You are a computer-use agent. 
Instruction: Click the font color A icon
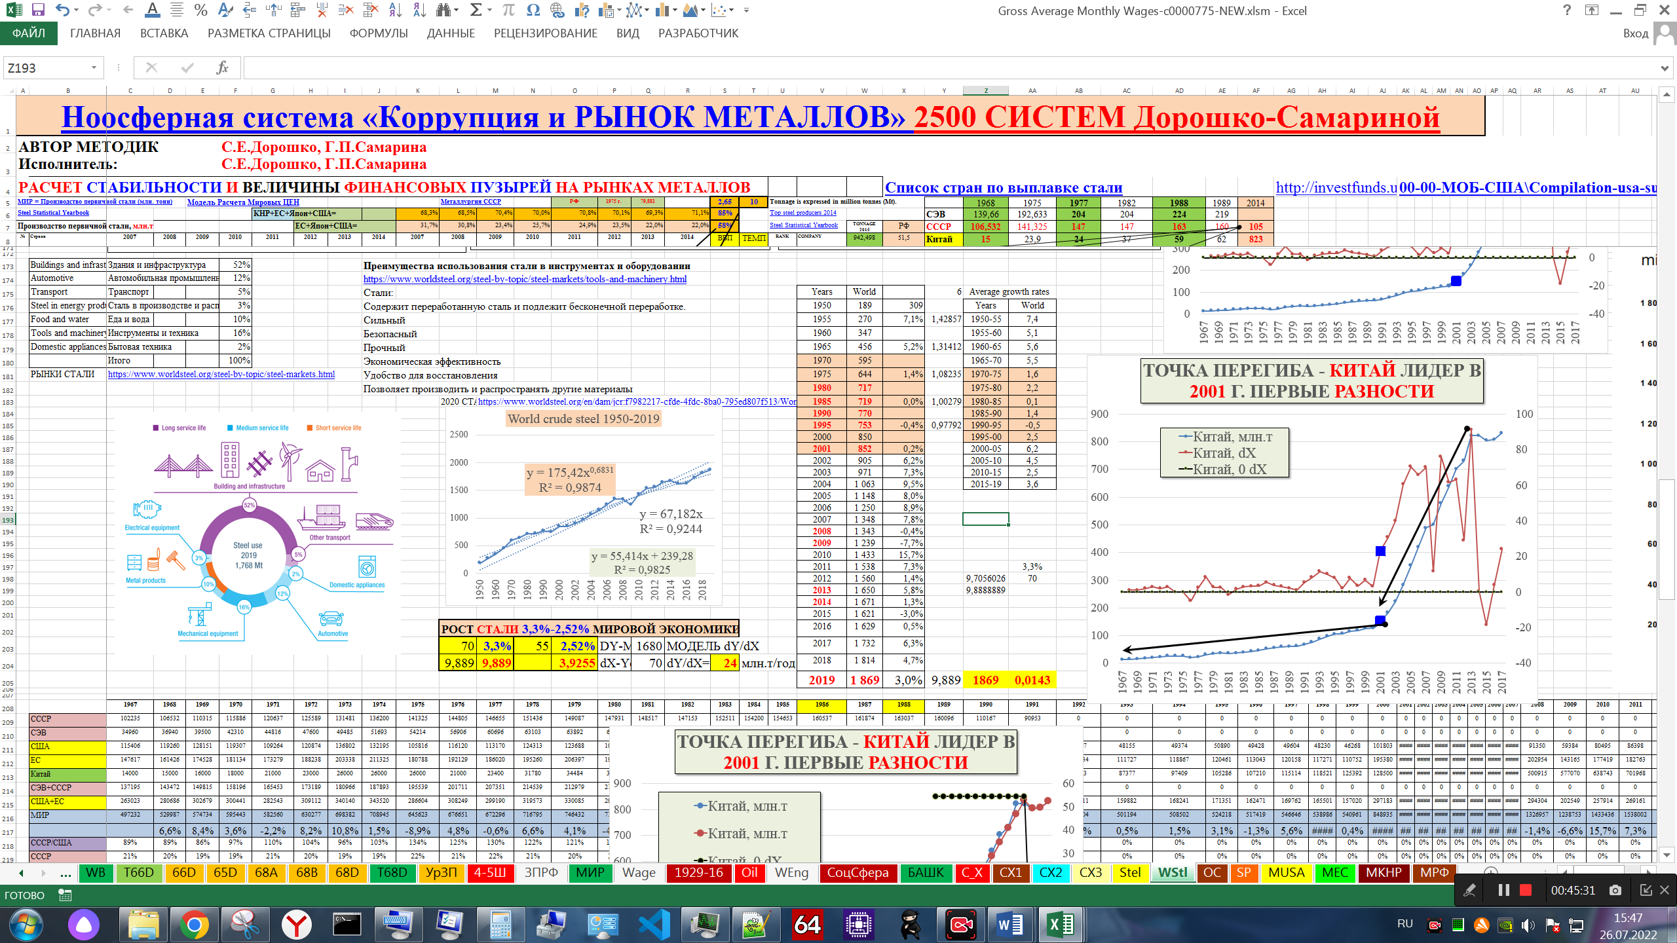[x=152, y=10]
